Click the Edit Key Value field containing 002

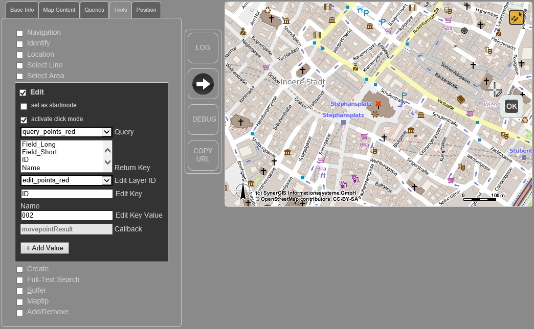tap(66, 215)
